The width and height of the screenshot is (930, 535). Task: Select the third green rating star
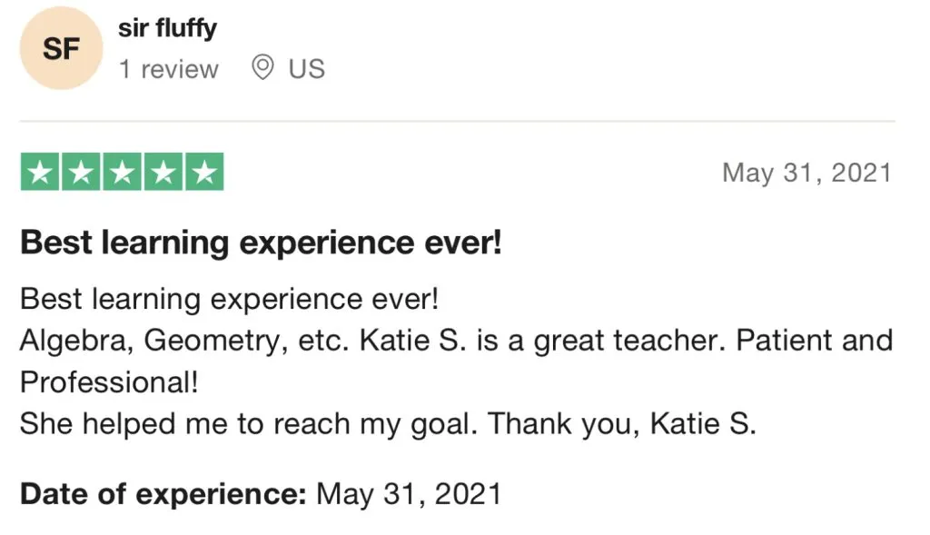point(122,173)
